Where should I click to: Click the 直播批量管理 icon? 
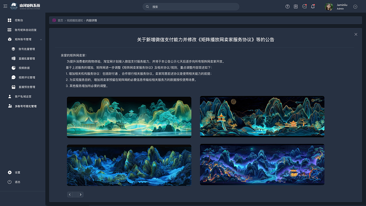pyautogui.click(x=13, y=58)
